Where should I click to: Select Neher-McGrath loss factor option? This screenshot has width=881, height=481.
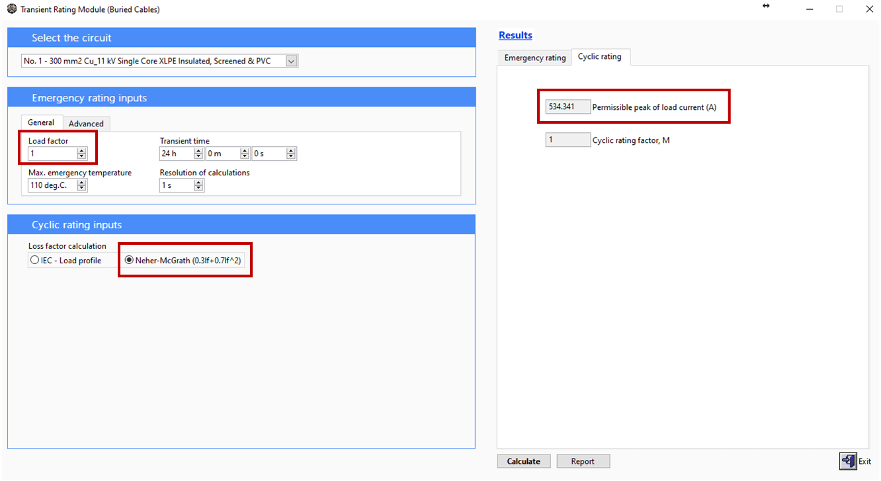click(129, 261)
